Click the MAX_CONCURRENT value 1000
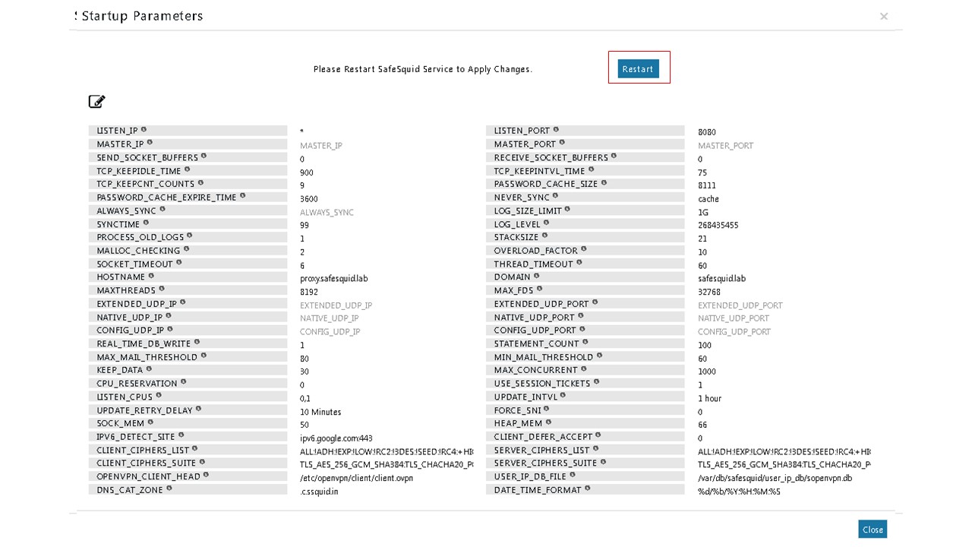This screenshot has height=547, width=972. click(705, 372)
